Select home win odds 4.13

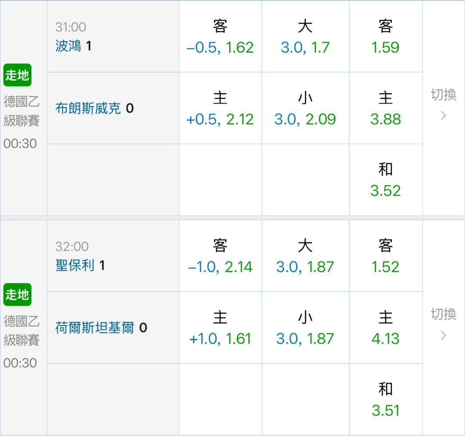(385, 328)
